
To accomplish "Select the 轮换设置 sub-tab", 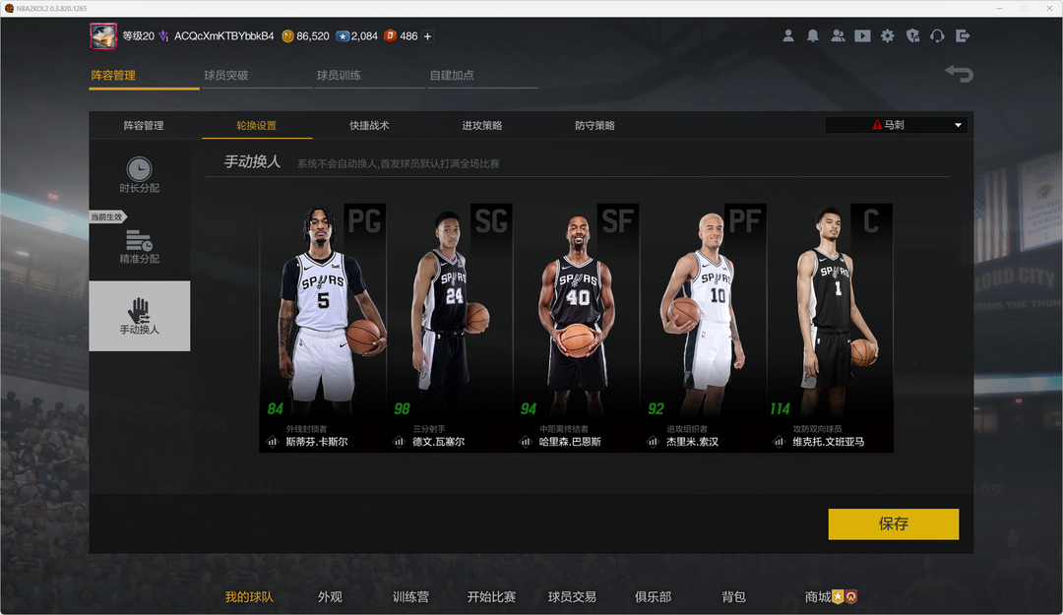I will pos(256,125).
